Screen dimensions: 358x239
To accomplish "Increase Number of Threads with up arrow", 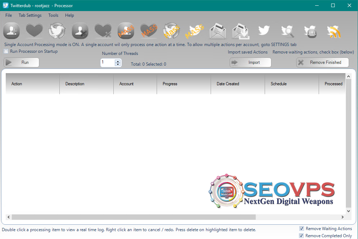I will coord(118,61).
